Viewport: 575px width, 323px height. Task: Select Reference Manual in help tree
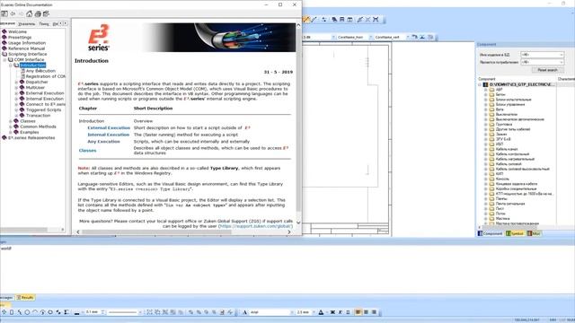tap(26, 48)
